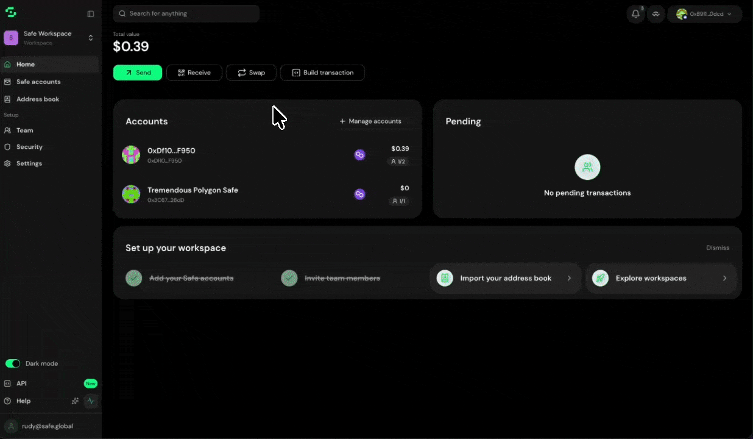The height and width of the screenshot is (439, 753).
Task: Click the purple Safe Workspace avatar
Action: point(11,38)
